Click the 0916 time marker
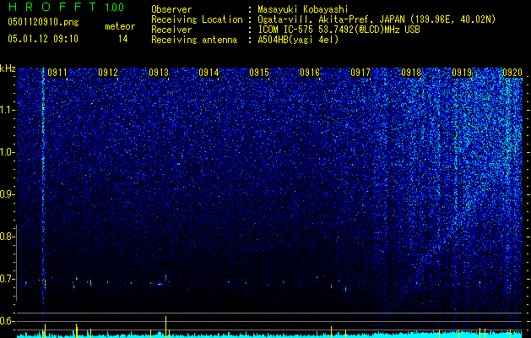This screenshot has width=531, height=338. coord(310,73)
